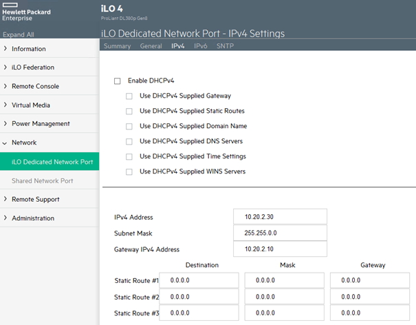Image resolution: width=416 pixels, height=325 pixels.
Task: Click Static Route #3 Gateway field
Action: [370, 313]
